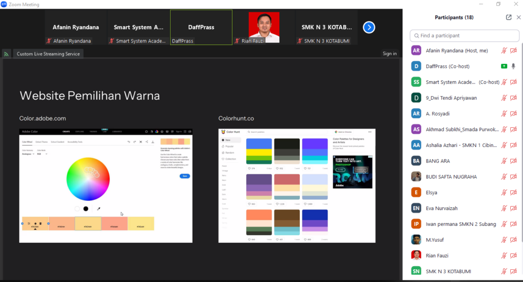Click Smart System Academy camera-off icon
The height and width of the screenshot is (282, 523).
[x=514, y=82]
